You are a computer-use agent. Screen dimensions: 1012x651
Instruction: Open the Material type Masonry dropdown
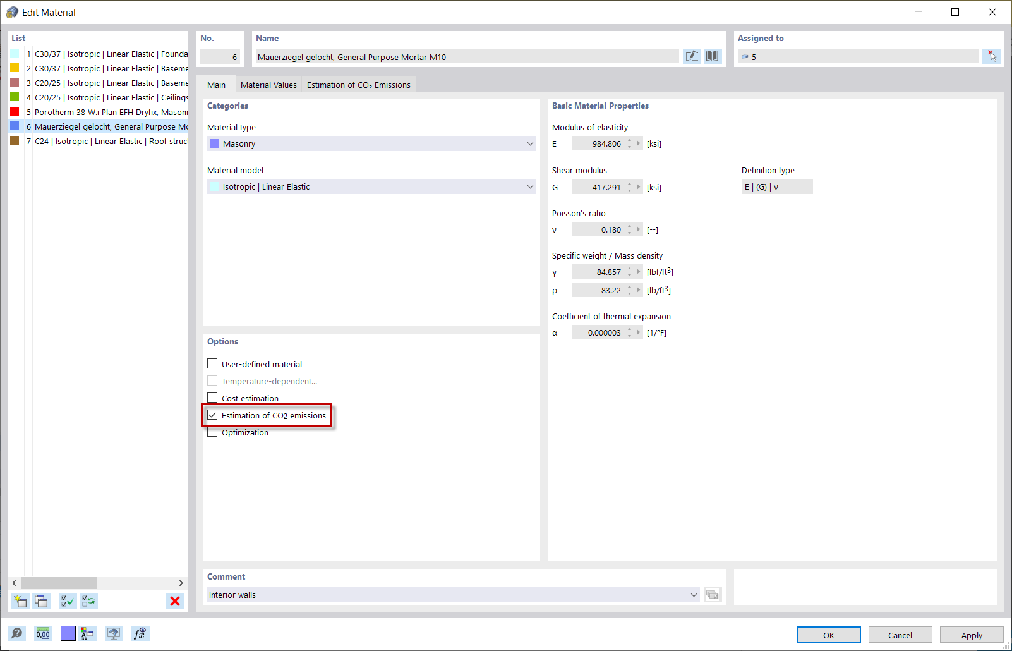(x=371, y=143)
